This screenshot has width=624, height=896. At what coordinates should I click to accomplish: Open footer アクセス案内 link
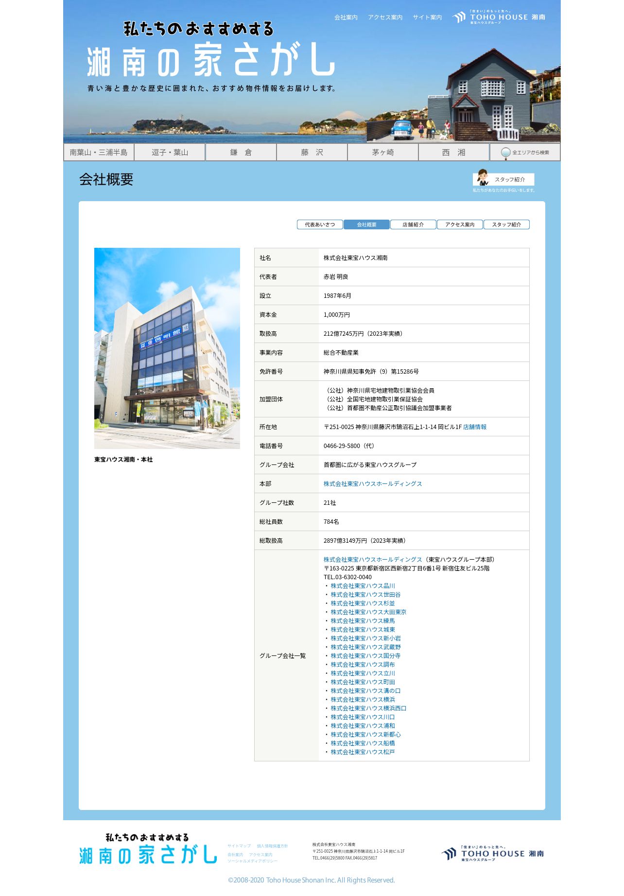260,855
